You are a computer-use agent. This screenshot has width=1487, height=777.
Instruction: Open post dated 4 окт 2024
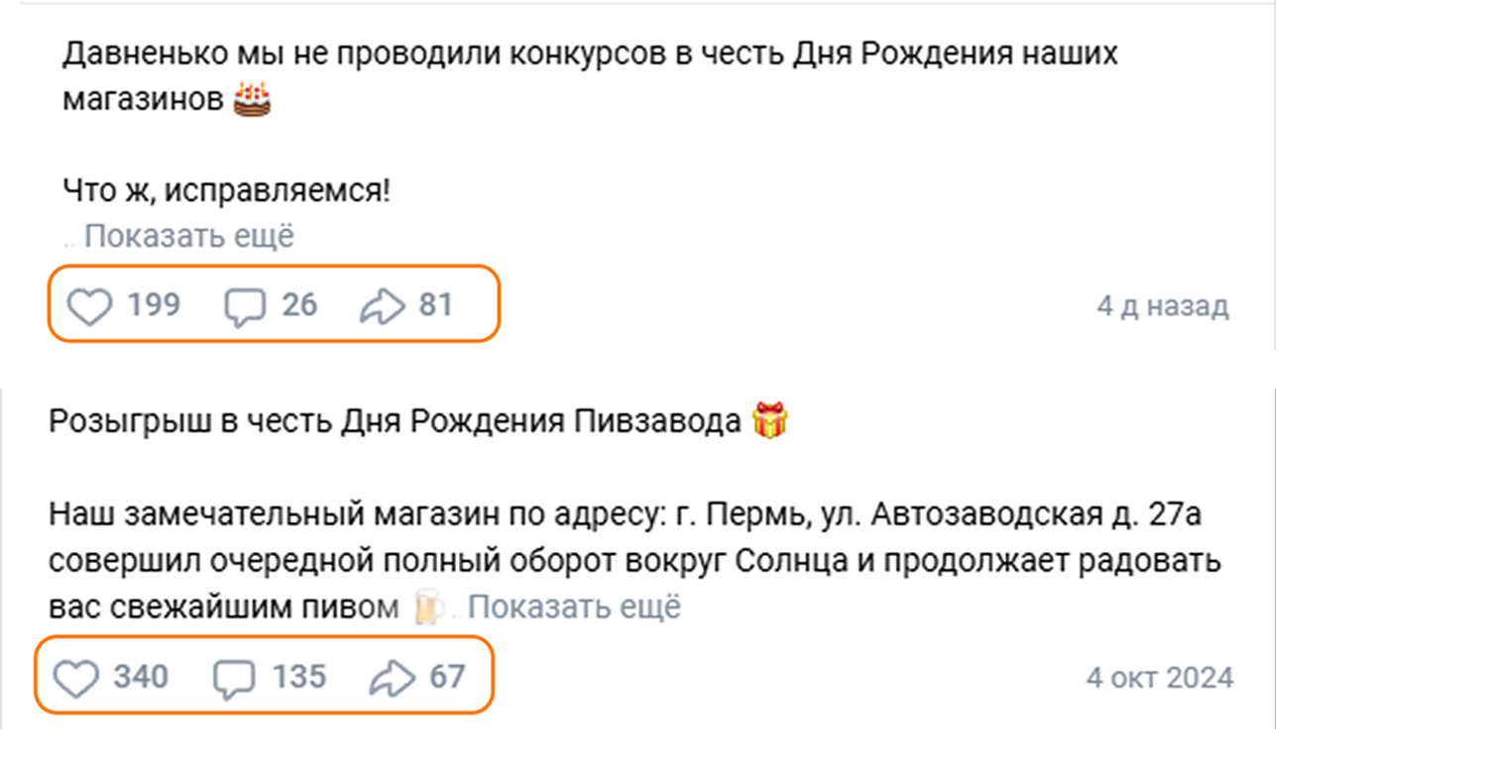coord(1160,678)
